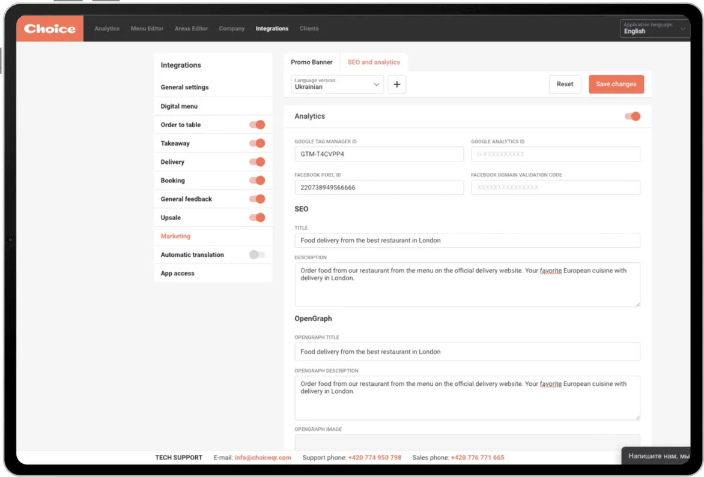Viewport: 704px width, 477px height.
Task: Expand the Application language selector
Action: click(654, 29)
